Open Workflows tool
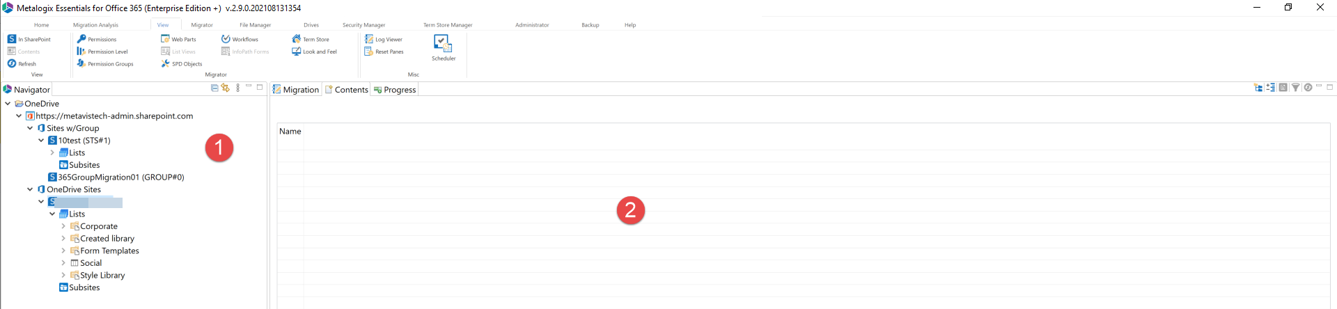Viewport: 1337px width, 309px height. coord(240,40)
